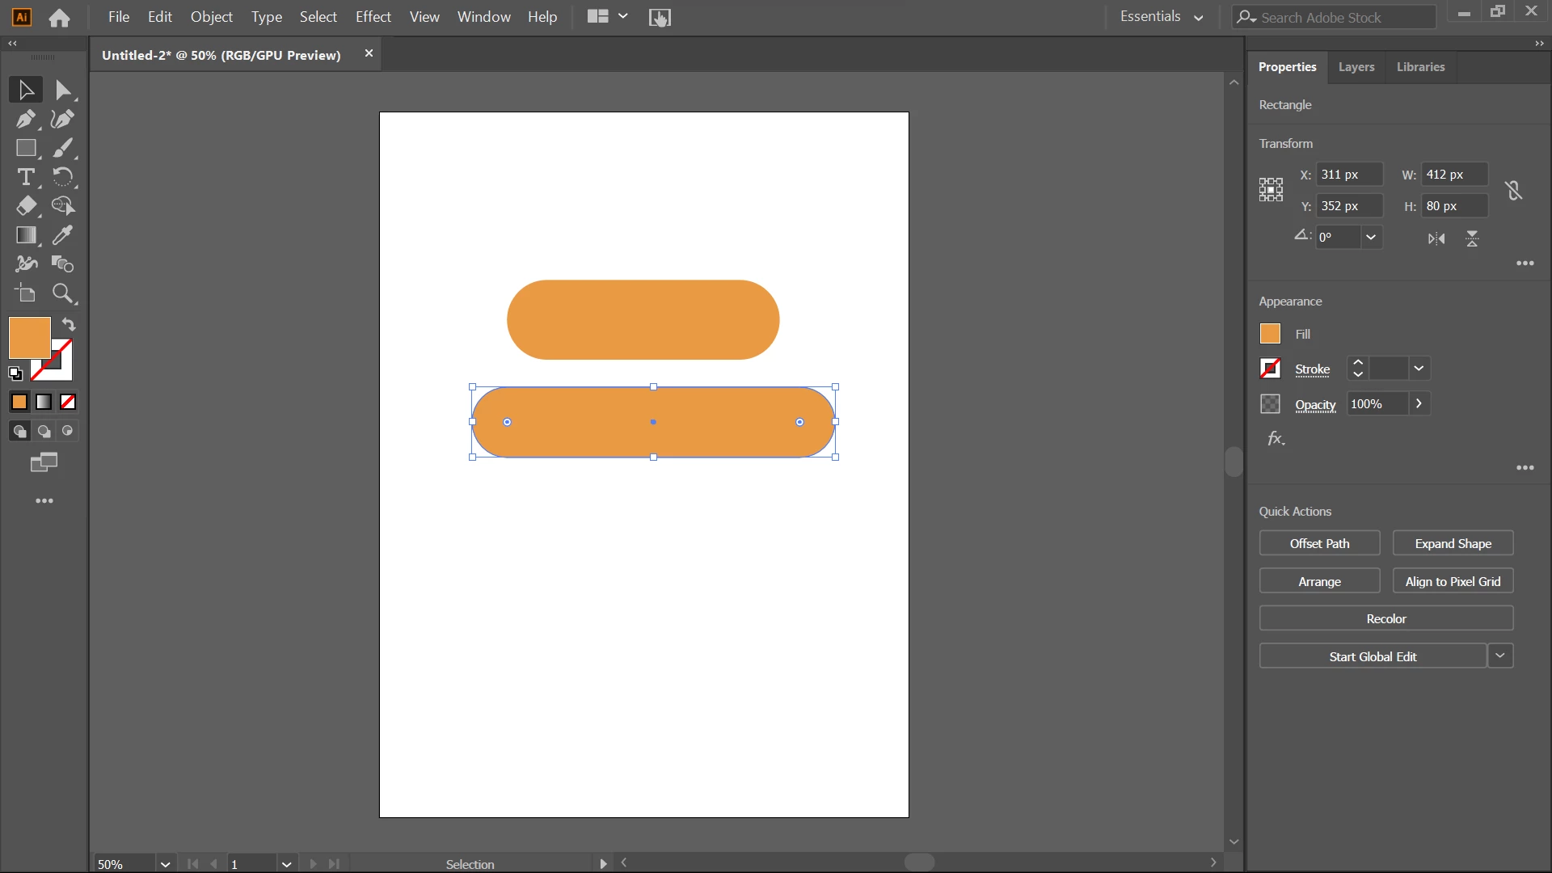Enable Draw Behind mode

[x=44, y=432]
